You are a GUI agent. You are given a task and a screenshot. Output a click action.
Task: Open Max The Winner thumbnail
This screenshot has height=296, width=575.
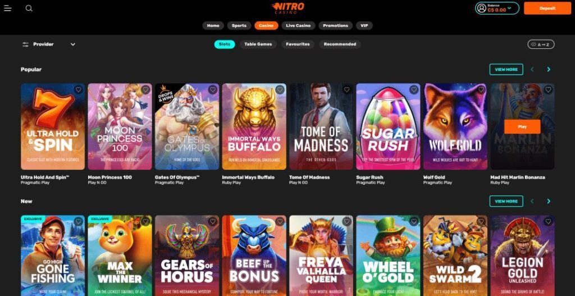[x=120, y=256]
